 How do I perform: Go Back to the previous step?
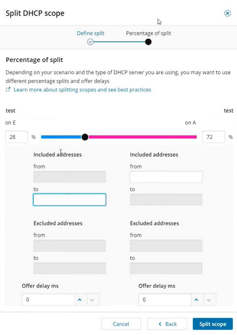(x=167, y=324)
